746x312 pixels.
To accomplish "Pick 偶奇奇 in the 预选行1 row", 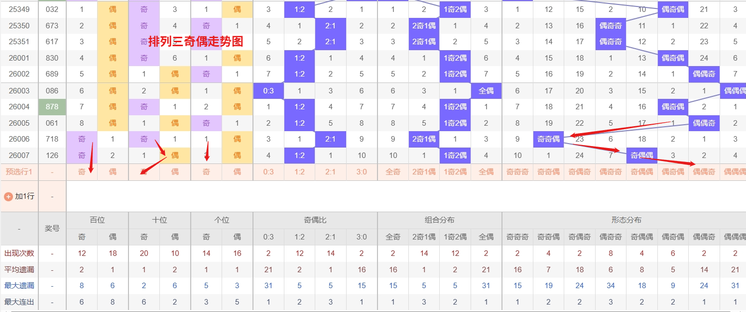I will 611,172.
